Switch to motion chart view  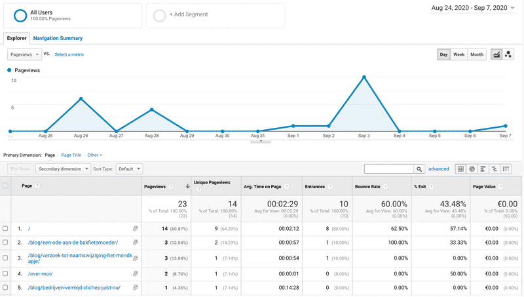[x=508, y=54]
